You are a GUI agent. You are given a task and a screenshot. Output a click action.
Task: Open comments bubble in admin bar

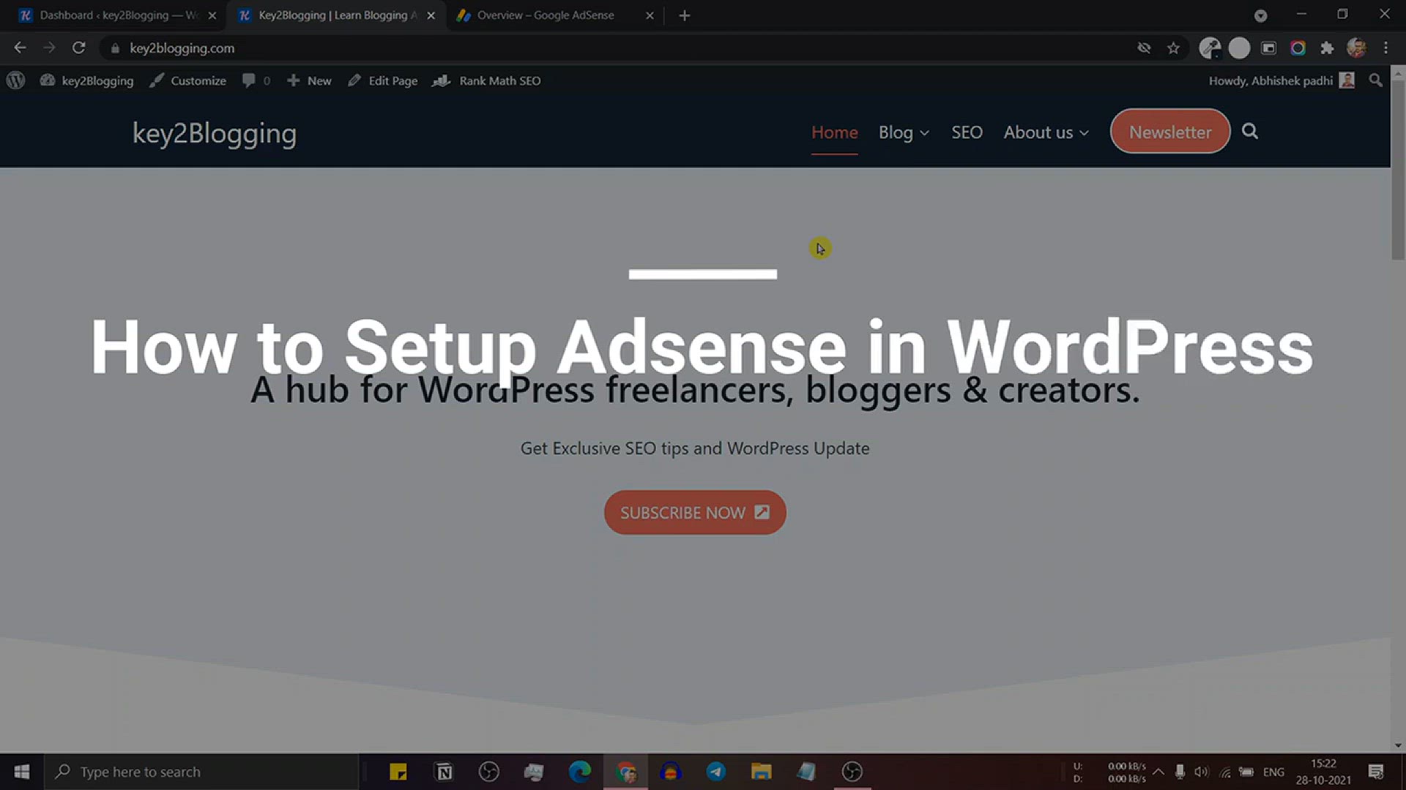(x=256, y=80)
